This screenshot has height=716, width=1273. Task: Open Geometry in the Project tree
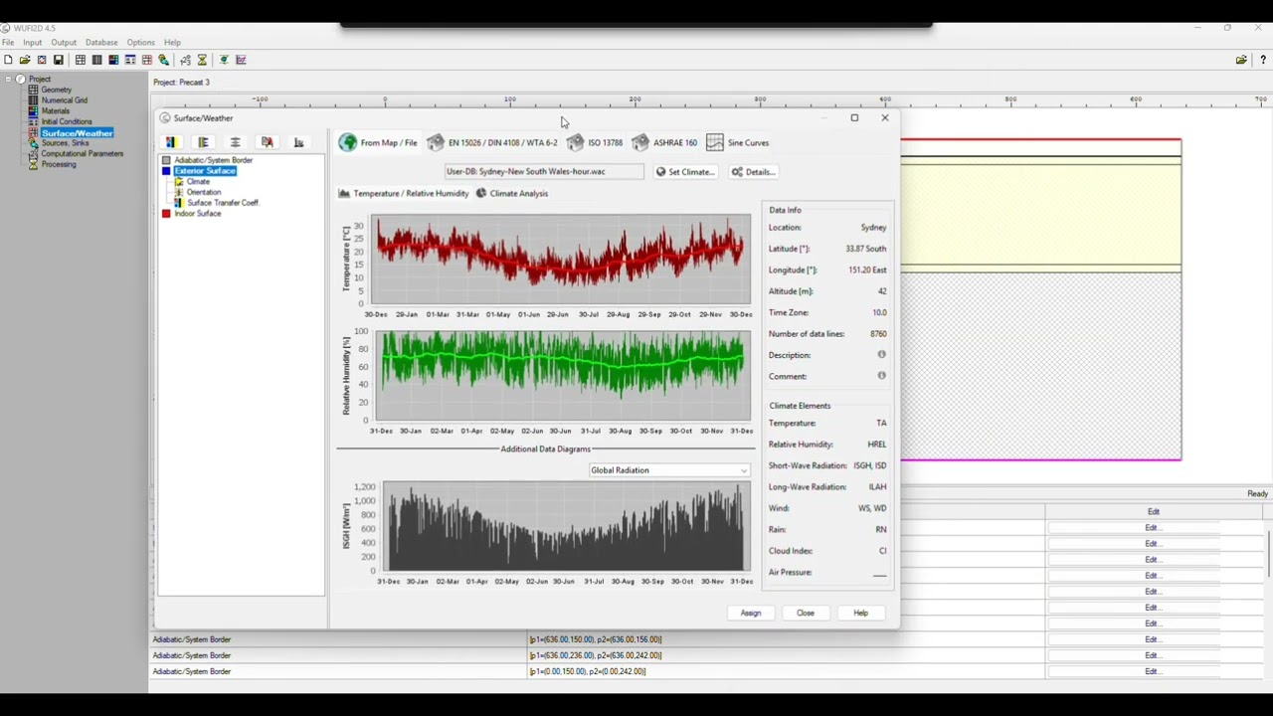click(x=56, y=89)
